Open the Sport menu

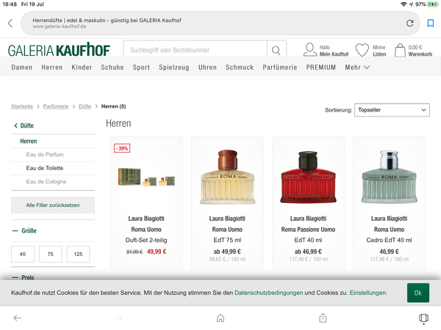tap(141, 67)
